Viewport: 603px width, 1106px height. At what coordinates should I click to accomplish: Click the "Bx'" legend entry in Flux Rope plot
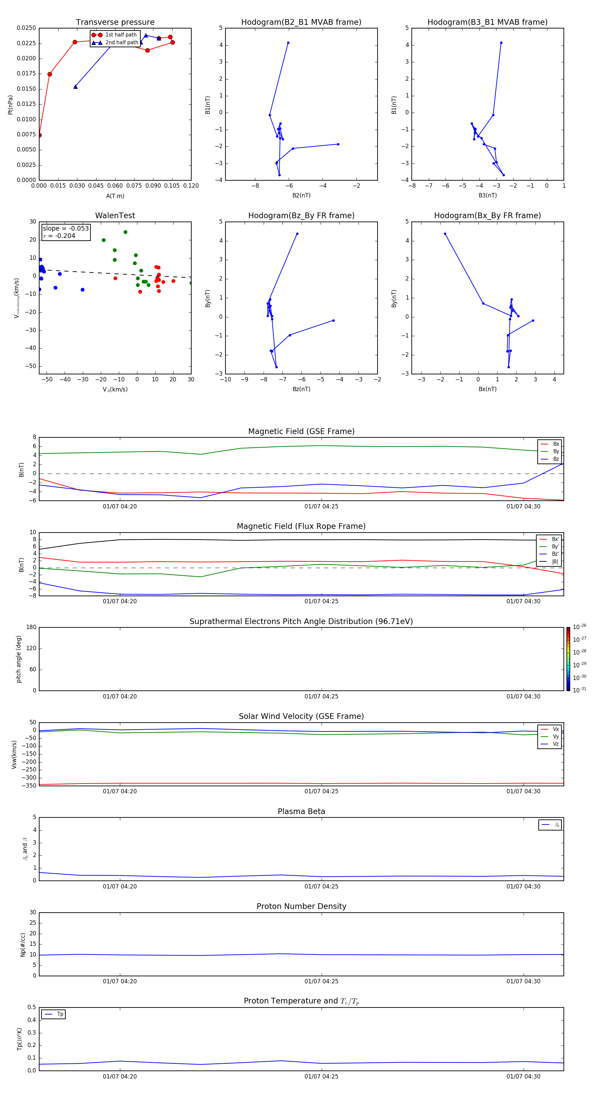(x=549, y=539)
